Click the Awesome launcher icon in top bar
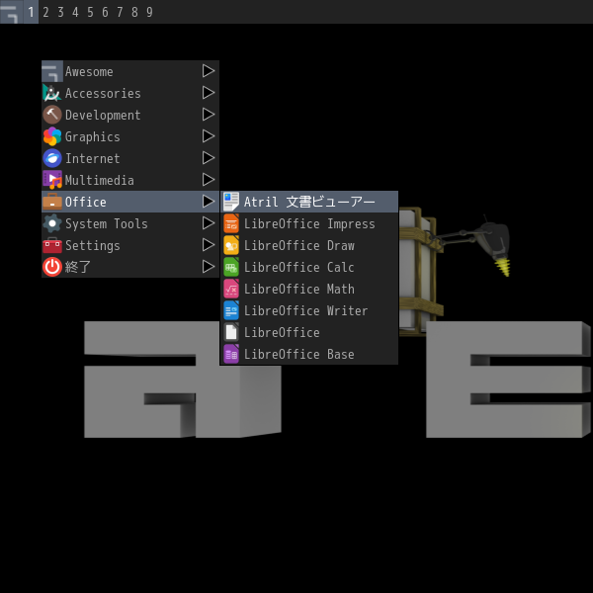This screenshot has width=593, height=593. [11, 12]
